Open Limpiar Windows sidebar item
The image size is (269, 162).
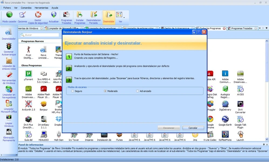pyautogui.click(x=9, y=121)
